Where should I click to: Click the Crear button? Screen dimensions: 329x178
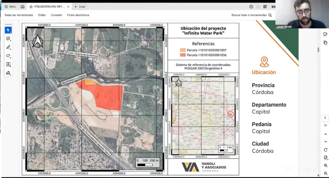79,6
